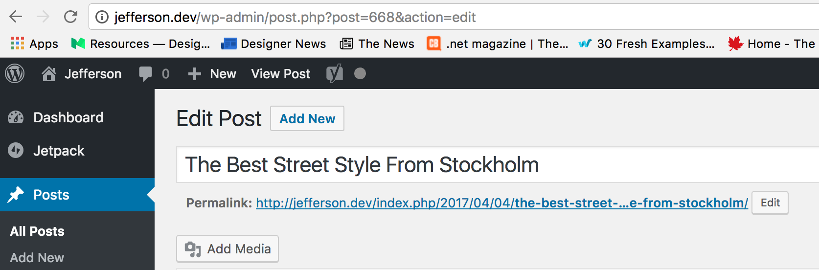This screenshot has height=270, width=819.
Task: Click the WordPress logo in admin bar
Action: click(15, 74)
